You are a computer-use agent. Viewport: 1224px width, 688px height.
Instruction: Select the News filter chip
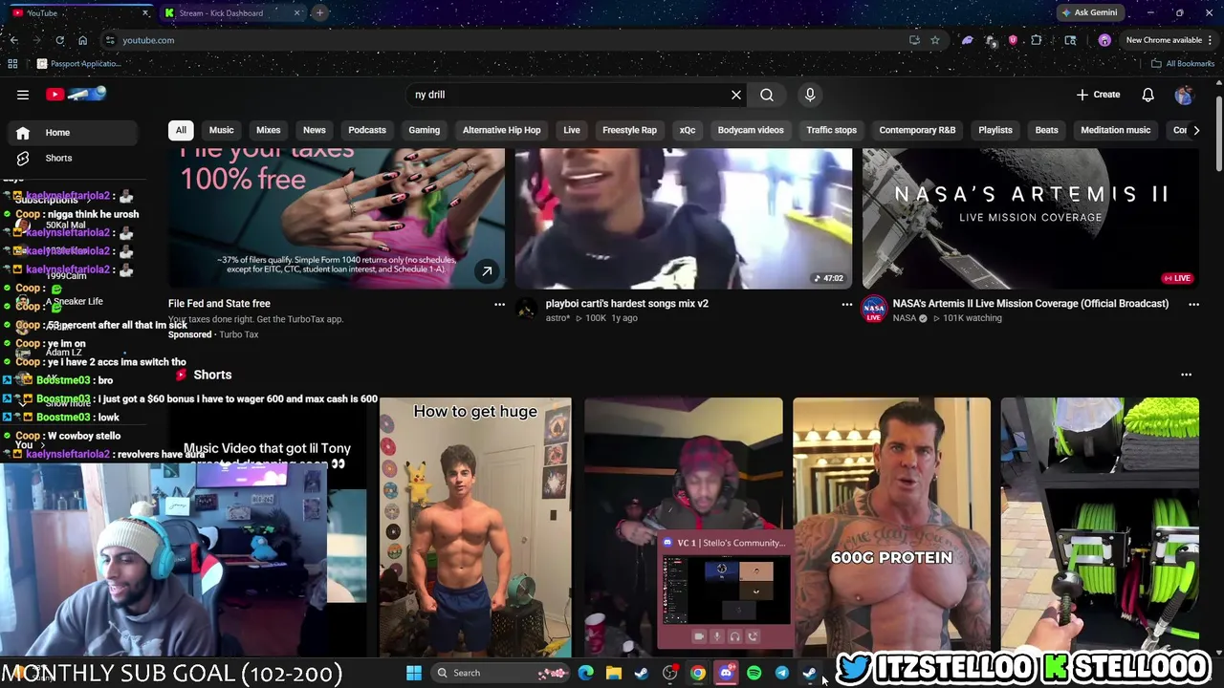click(315, 130)
